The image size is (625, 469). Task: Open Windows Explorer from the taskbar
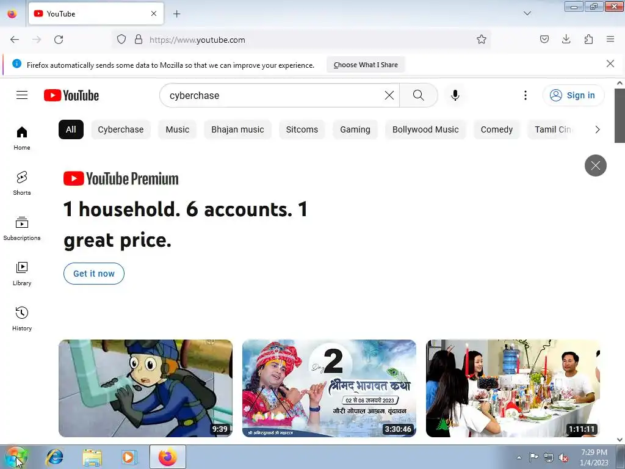[x=92, y=457]
